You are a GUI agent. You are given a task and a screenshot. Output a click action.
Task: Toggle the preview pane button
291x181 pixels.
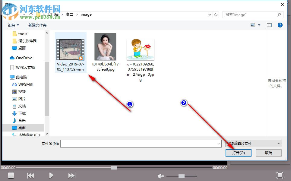coord(269,25)
